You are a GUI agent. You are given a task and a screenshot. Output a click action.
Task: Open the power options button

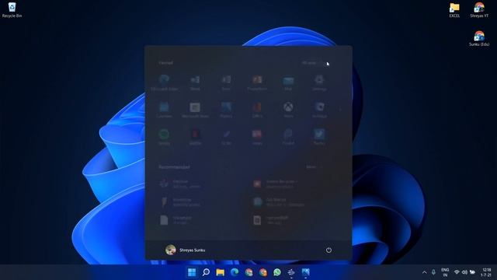[x=328, y=250]
